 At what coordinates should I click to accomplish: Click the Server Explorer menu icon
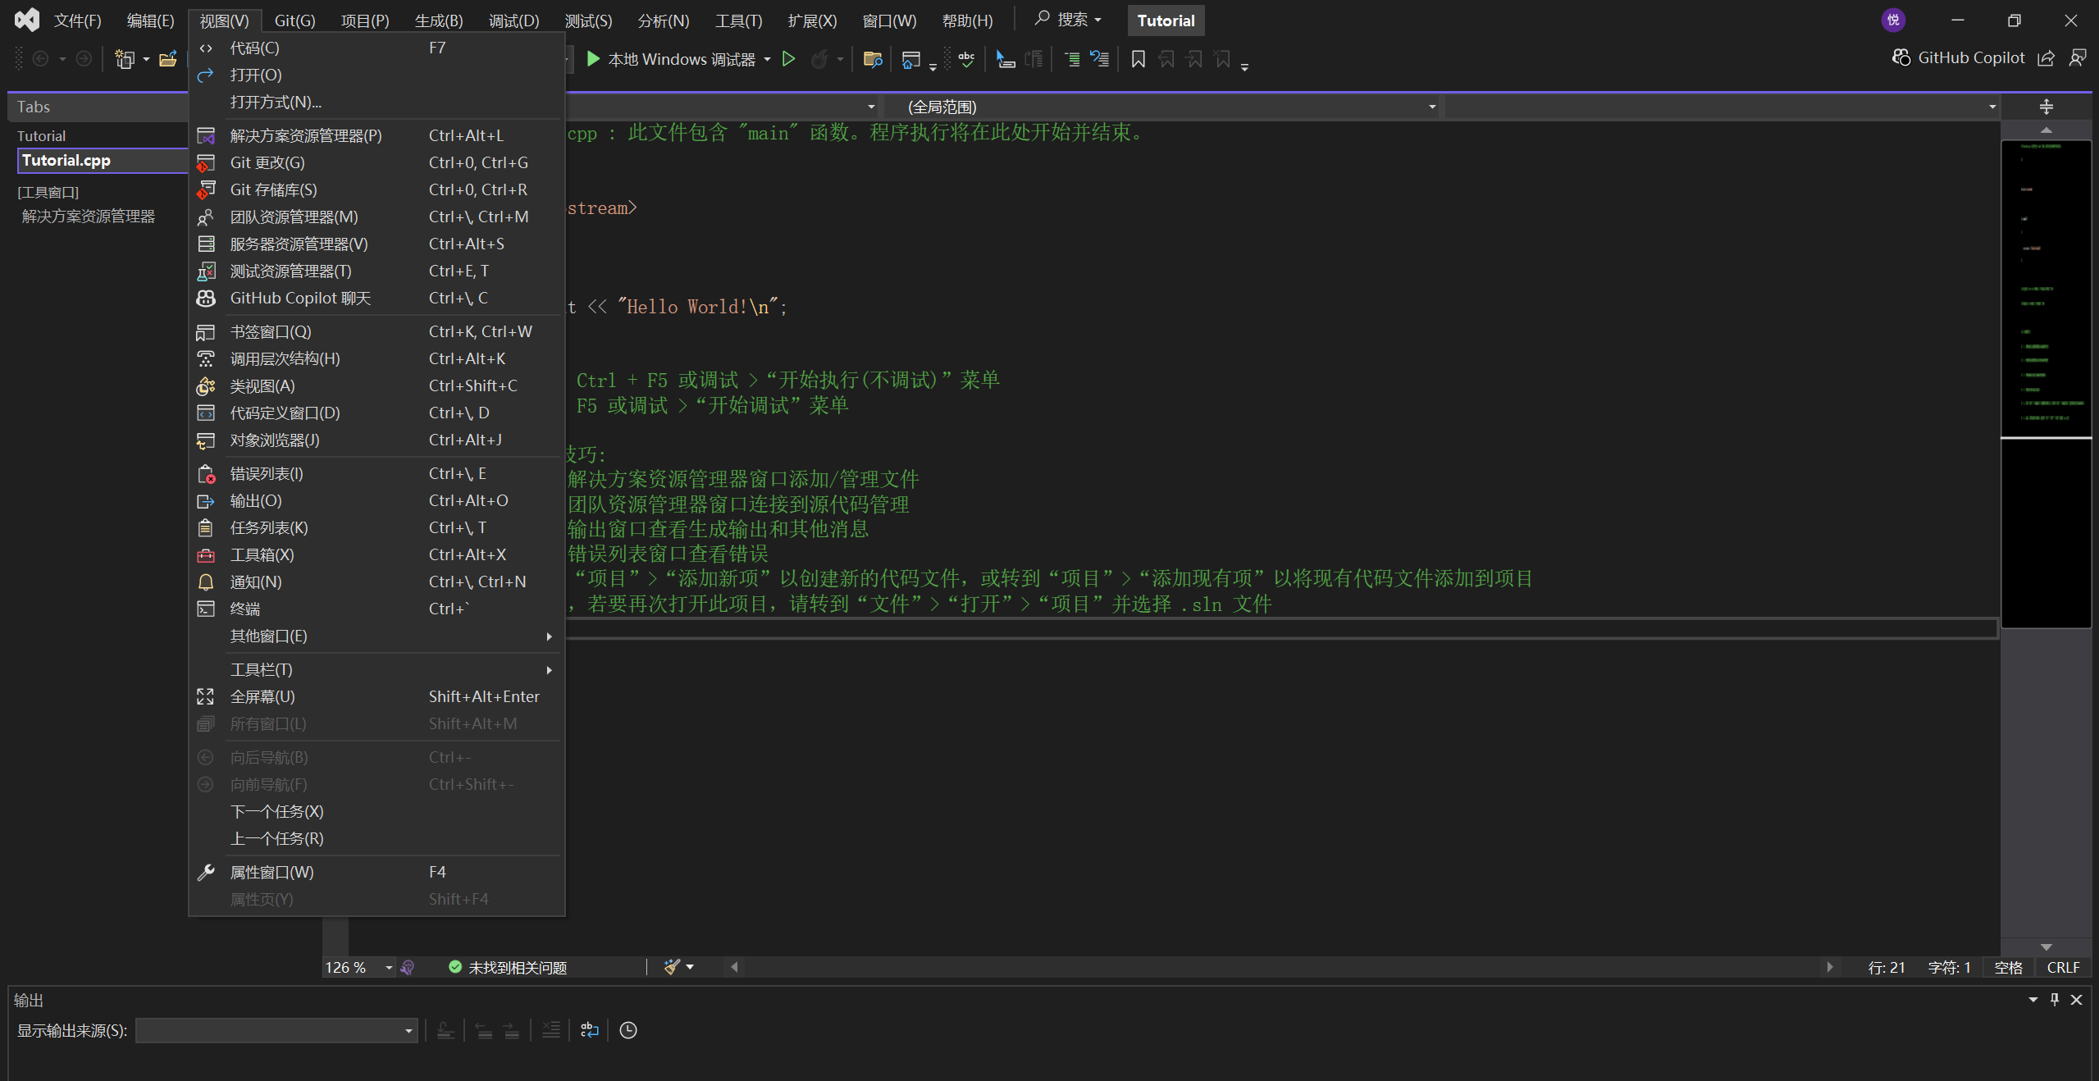(206, 244)
